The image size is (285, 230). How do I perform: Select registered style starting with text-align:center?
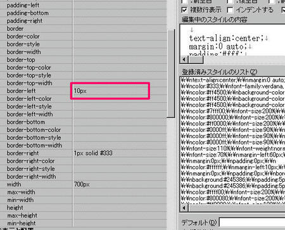click(x=233, y=80)
